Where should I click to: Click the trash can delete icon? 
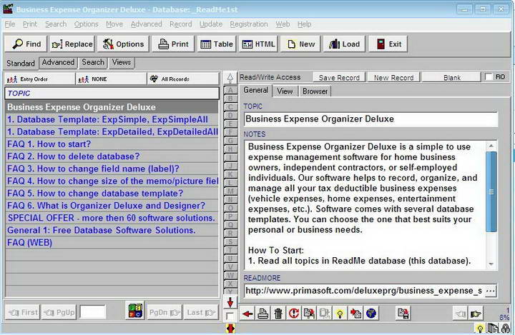tap(278, 314)
